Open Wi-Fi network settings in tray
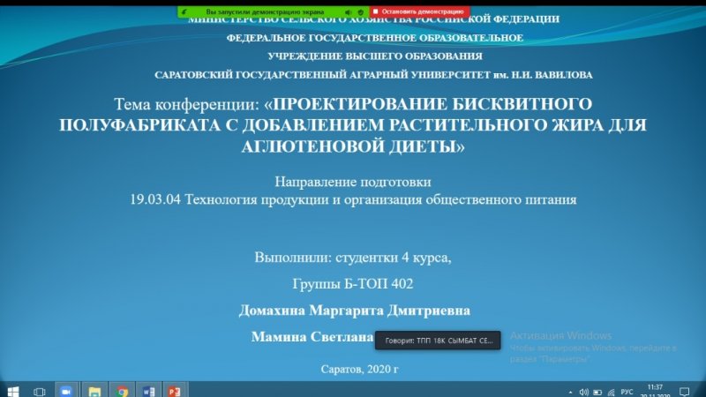The image size is (706, 397). [611, 390]
